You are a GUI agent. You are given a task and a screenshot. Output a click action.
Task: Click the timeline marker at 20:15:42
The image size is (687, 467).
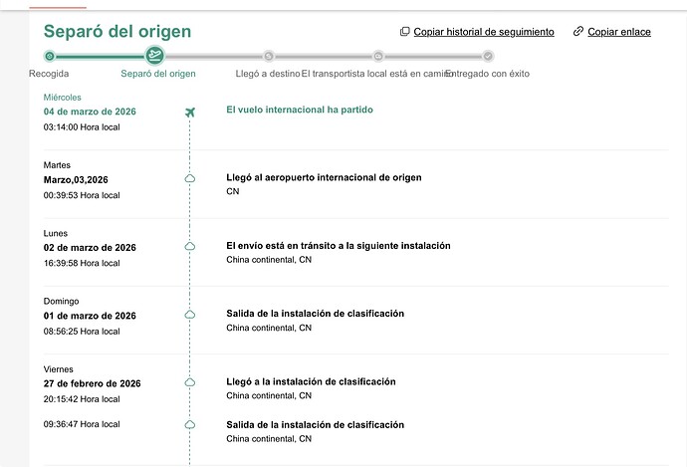coord(190,382)
